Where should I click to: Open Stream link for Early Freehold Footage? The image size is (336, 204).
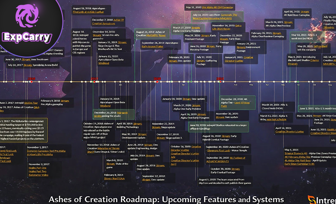pos(205,36)
